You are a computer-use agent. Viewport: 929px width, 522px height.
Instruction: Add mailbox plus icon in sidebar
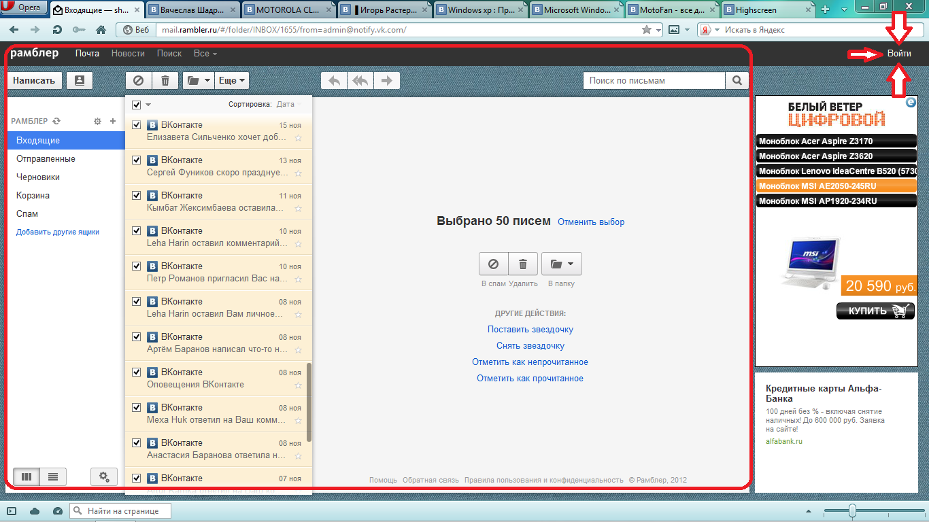pyautogui.click(x=113, y=121)
